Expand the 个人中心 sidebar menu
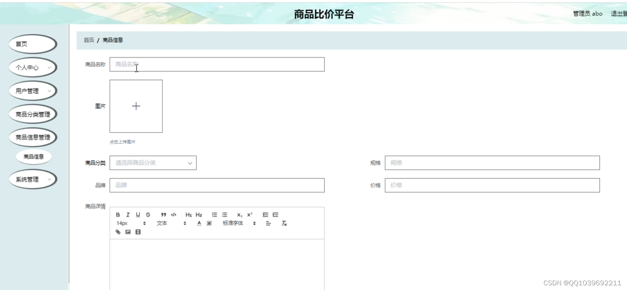Screen dimensions: 627x290 33,67
